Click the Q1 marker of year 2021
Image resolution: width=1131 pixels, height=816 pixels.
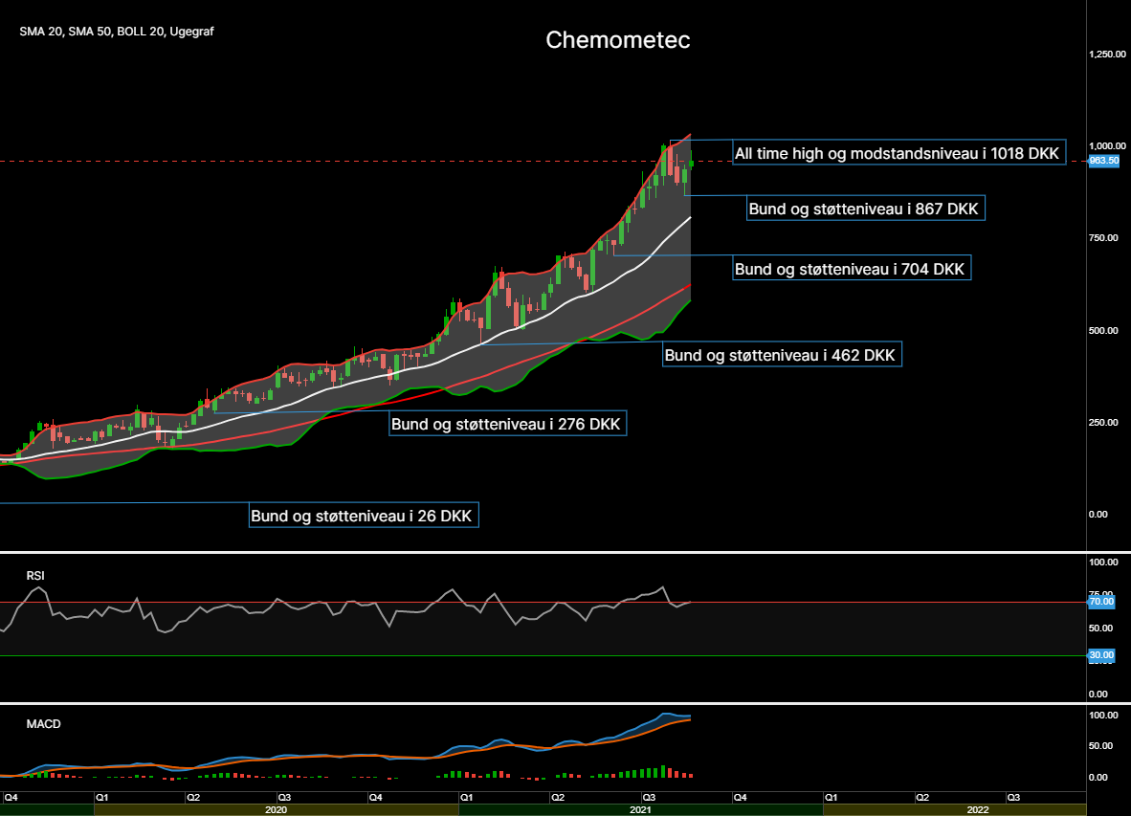click(x=467, y=797)
